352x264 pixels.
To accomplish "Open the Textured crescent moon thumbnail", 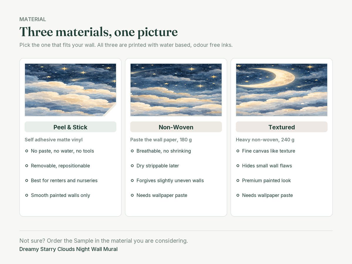I will tap(282, 90).
